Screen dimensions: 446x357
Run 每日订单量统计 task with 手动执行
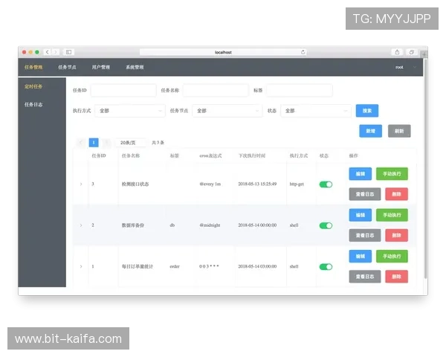392,256
